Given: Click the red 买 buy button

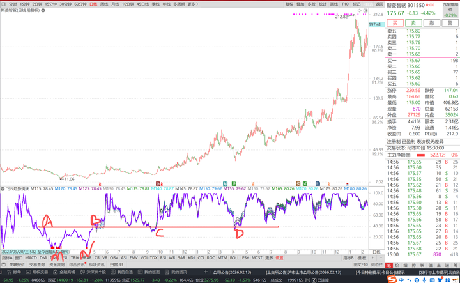Looking at the screenshot, I should tap(395, 23).
